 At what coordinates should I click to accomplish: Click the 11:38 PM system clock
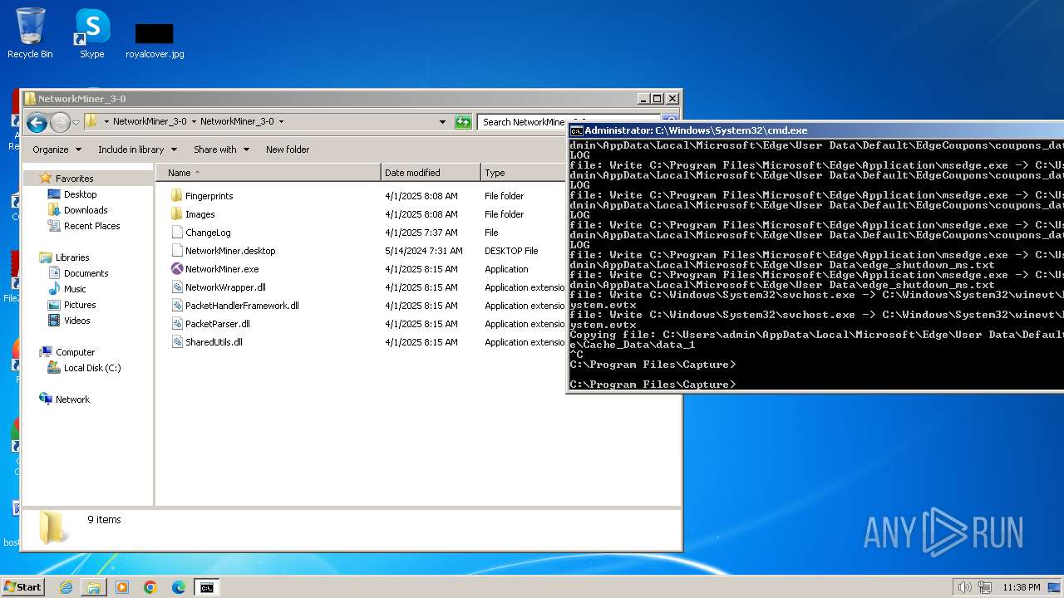coord(1021,587)
